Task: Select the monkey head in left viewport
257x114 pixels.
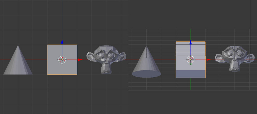Action: point(106,59)
